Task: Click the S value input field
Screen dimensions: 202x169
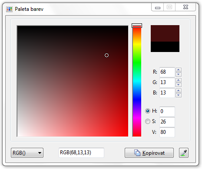Action: pos(167,122)
